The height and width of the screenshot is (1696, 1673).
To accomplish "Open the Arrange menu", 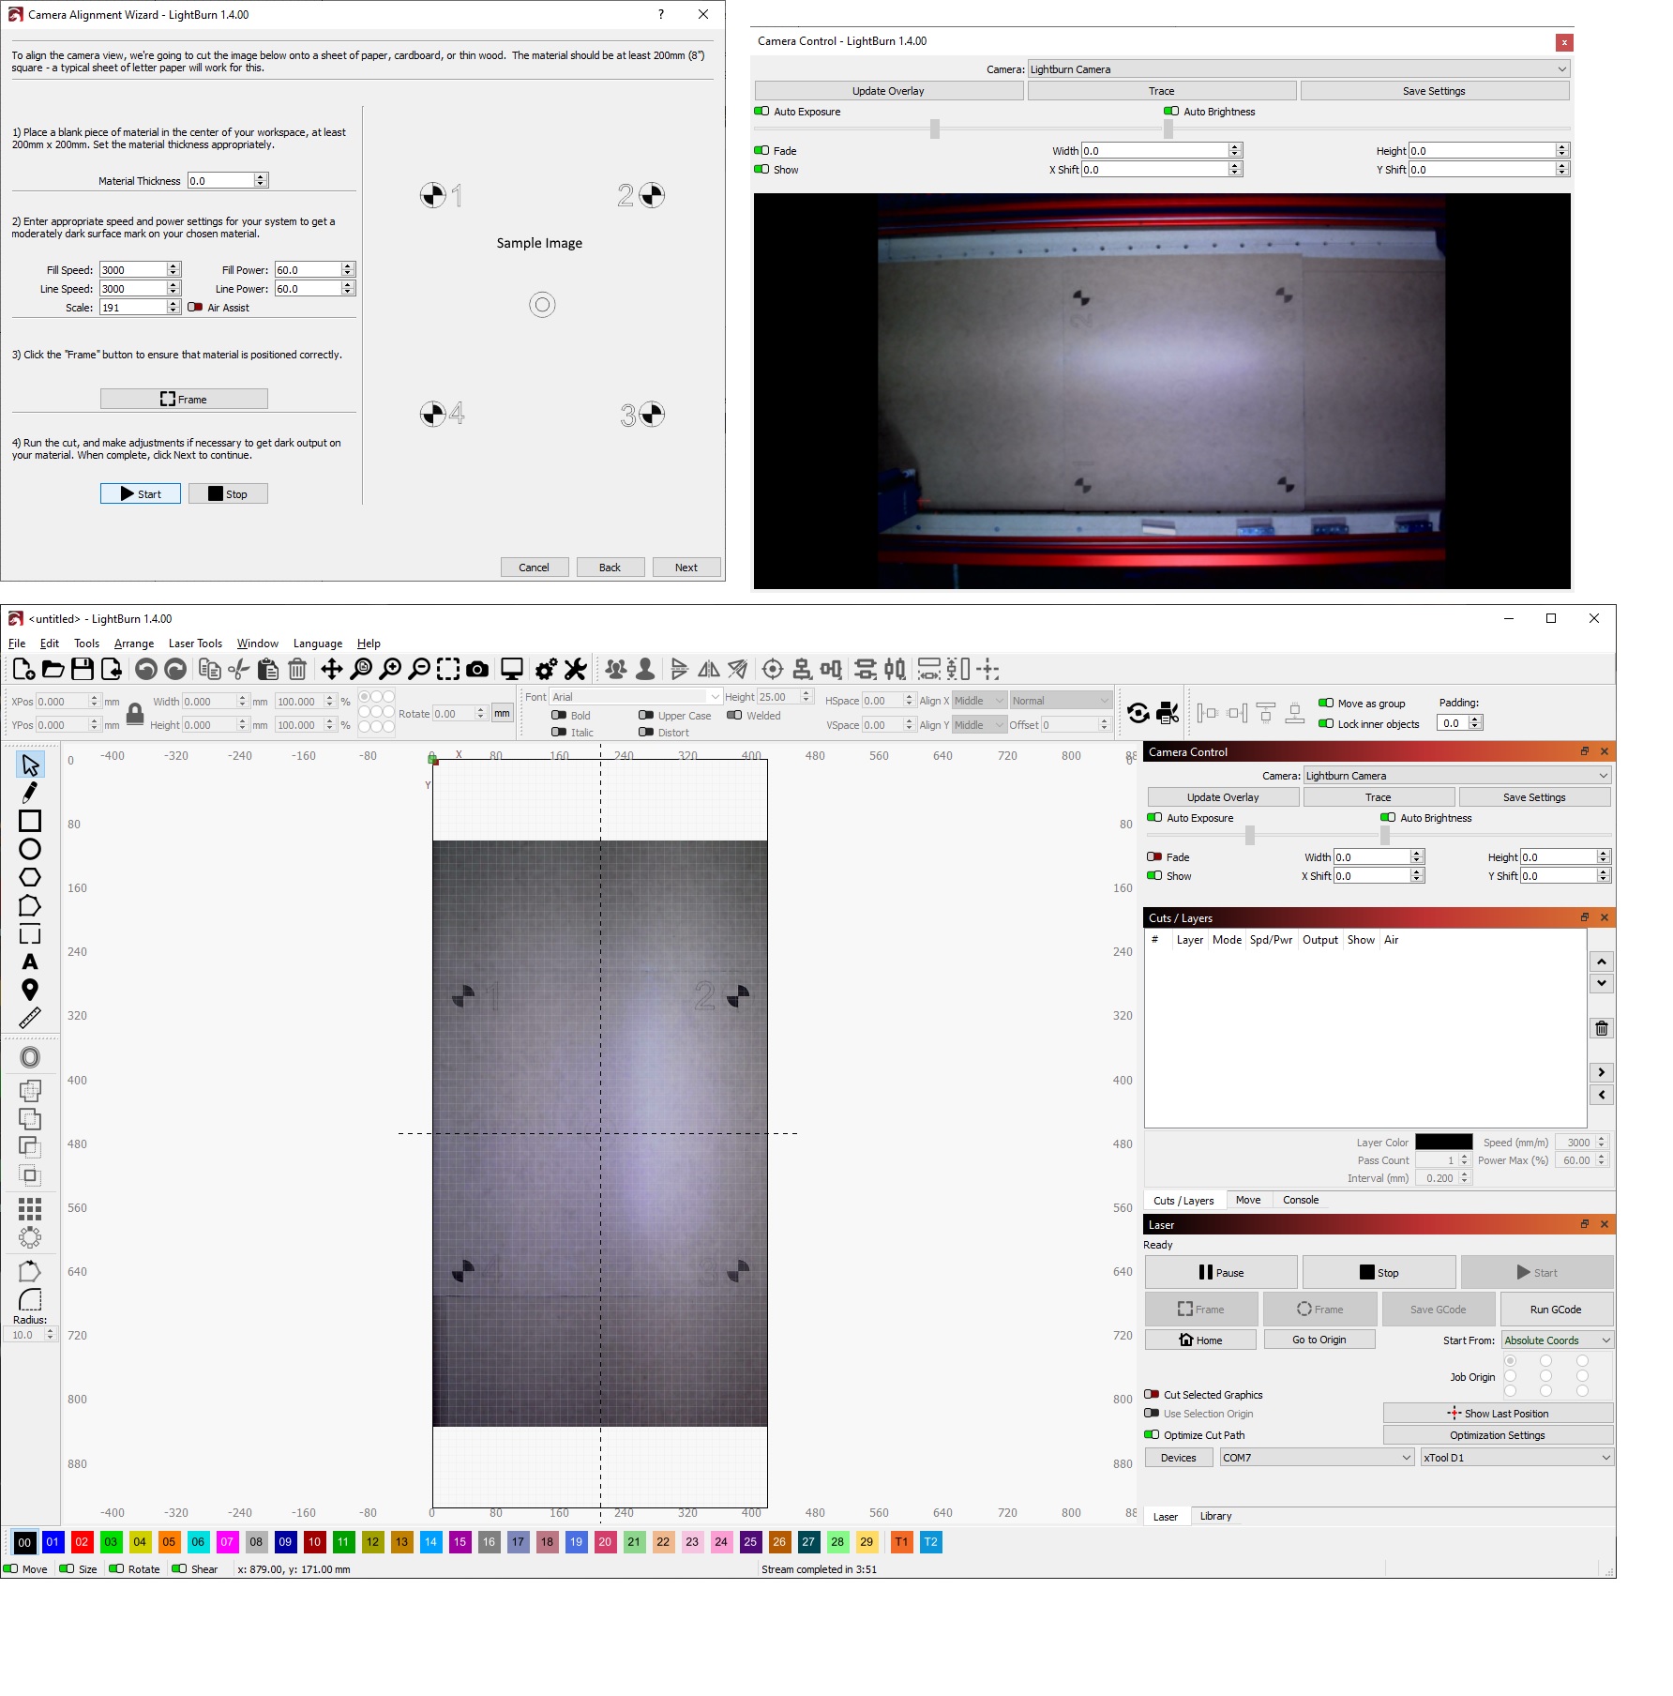I will [134, 644].
